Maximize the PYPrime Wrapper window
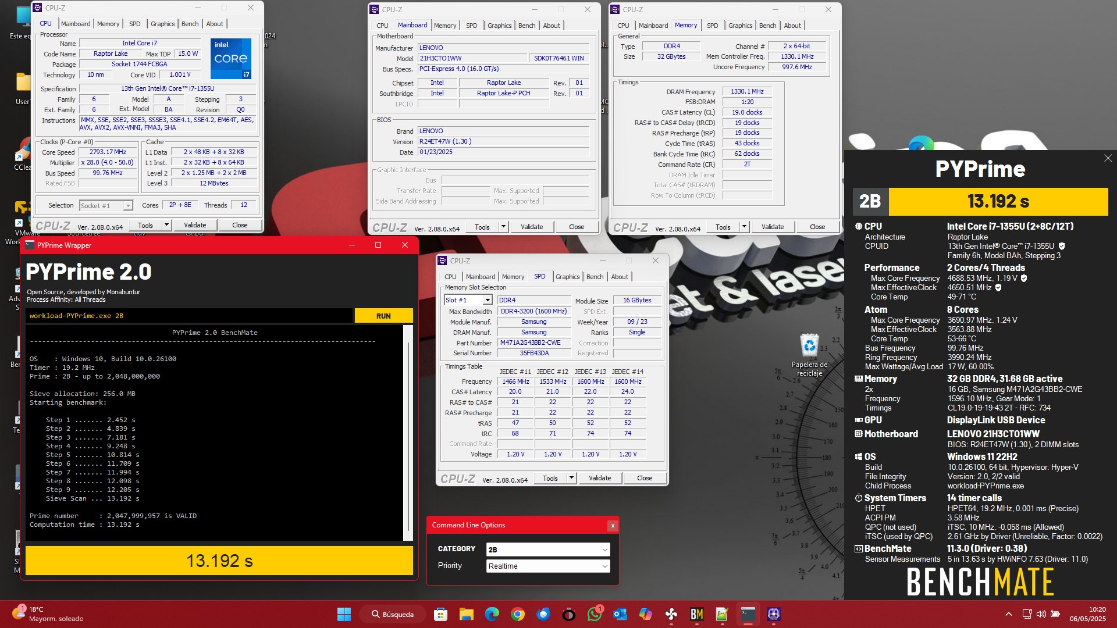This screenshot has width=1117, height=628. click(378, 245)
